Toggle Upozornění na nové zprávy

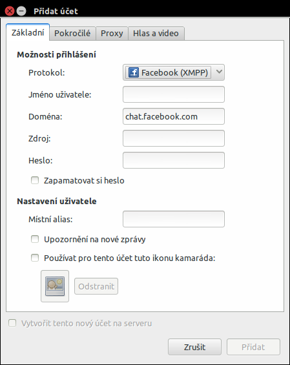click(35, 239)
